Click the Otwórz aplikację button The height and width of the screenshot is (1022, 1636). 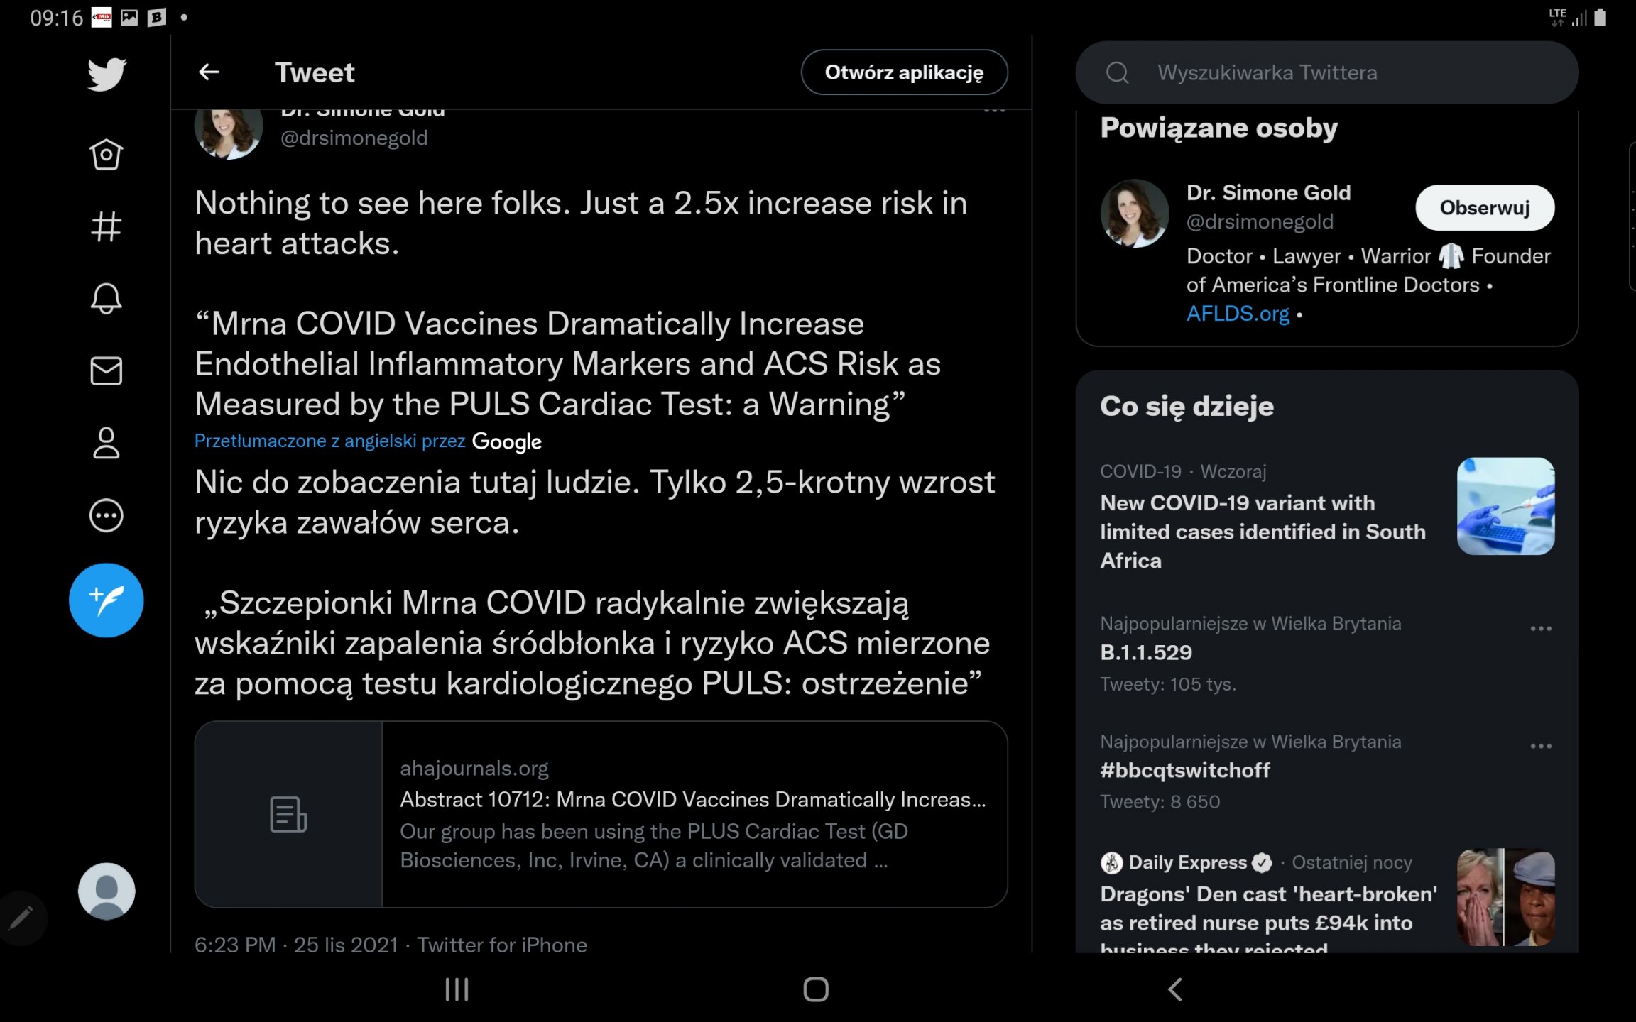pyautogui.click(x=904, y=72)
